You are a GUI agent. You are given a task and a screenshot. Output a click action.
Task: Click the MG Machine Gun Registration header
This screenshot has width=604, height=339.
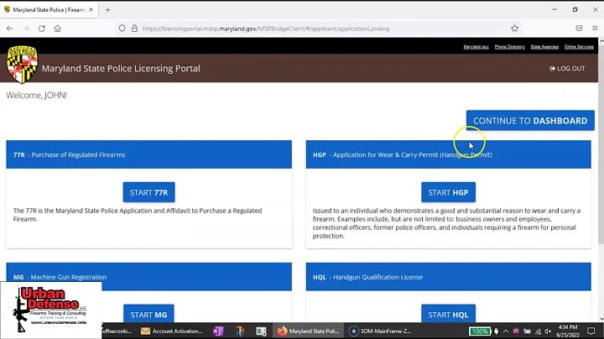148,277
